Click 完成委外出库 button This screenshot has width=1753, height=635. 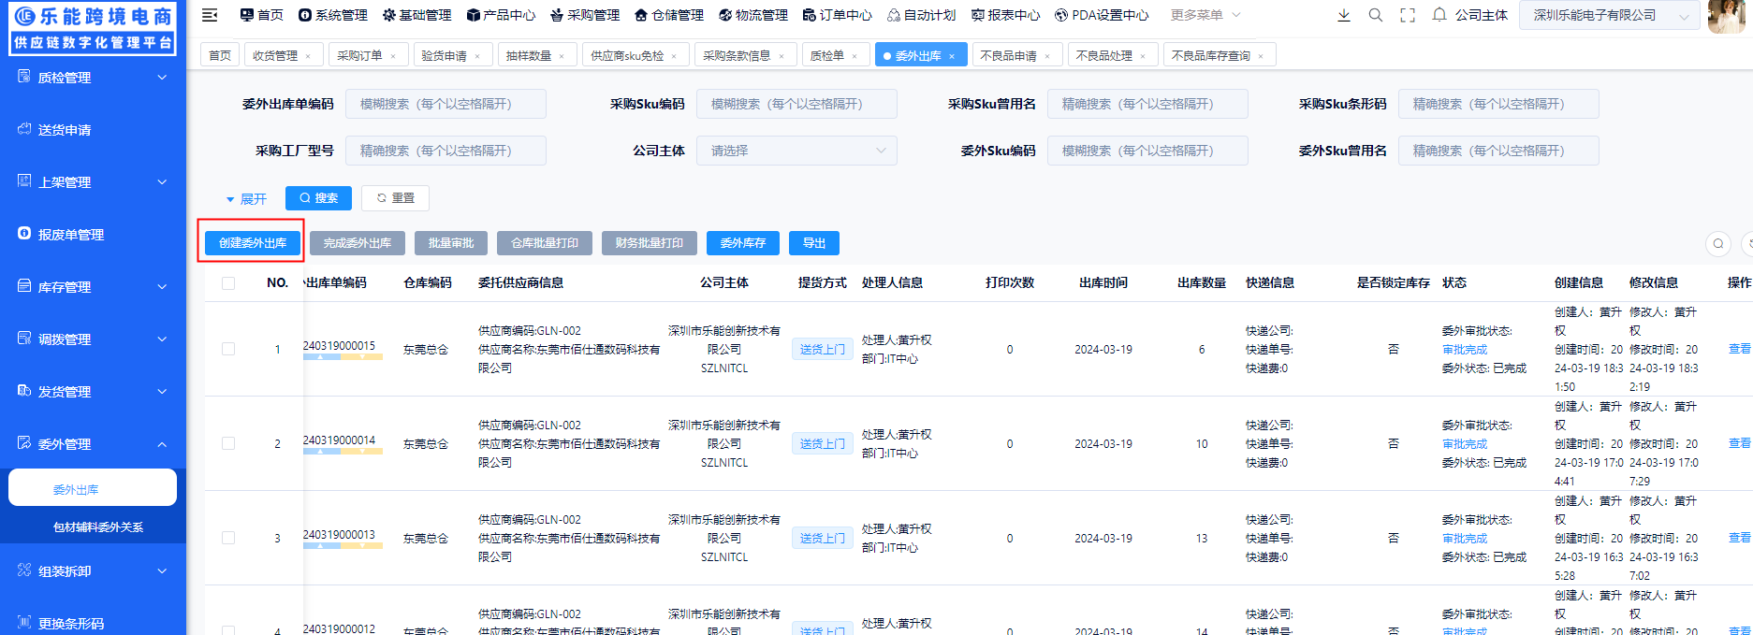358,243
